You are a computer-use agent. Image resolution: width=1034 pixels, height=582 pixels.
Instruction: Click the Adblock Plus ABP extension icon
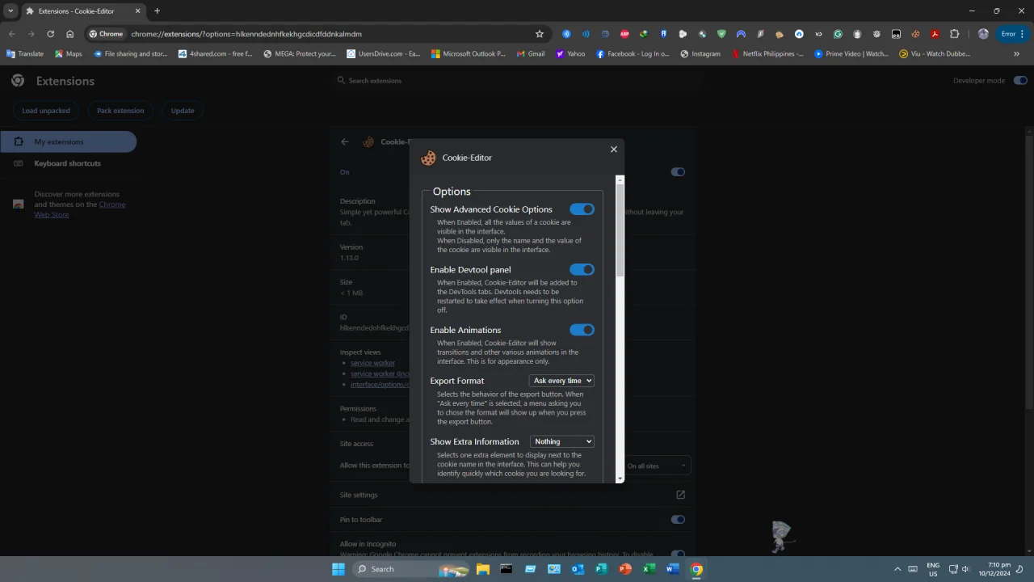624,34
